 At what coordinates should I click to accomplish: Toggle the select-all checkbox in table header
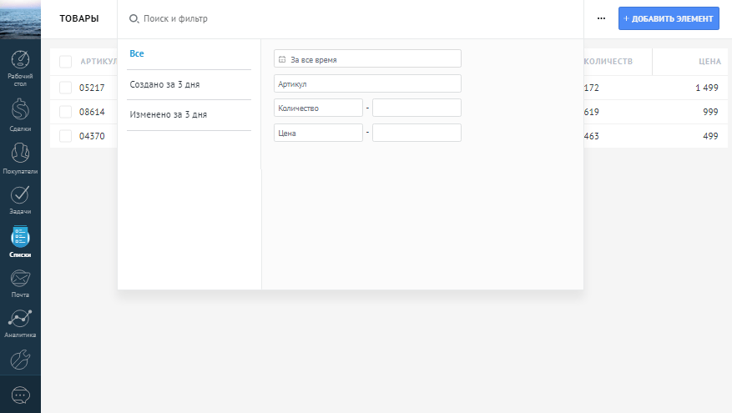[65, 62]
